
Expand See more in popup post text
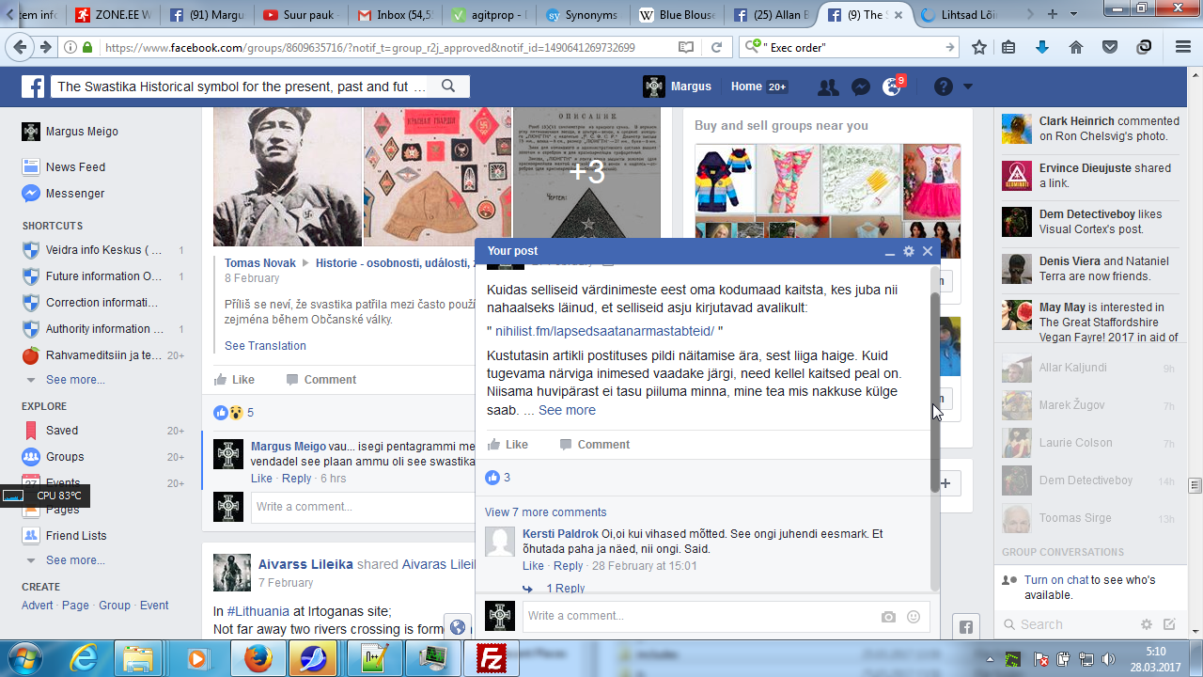pyautogui.click(x=567, y=410)
